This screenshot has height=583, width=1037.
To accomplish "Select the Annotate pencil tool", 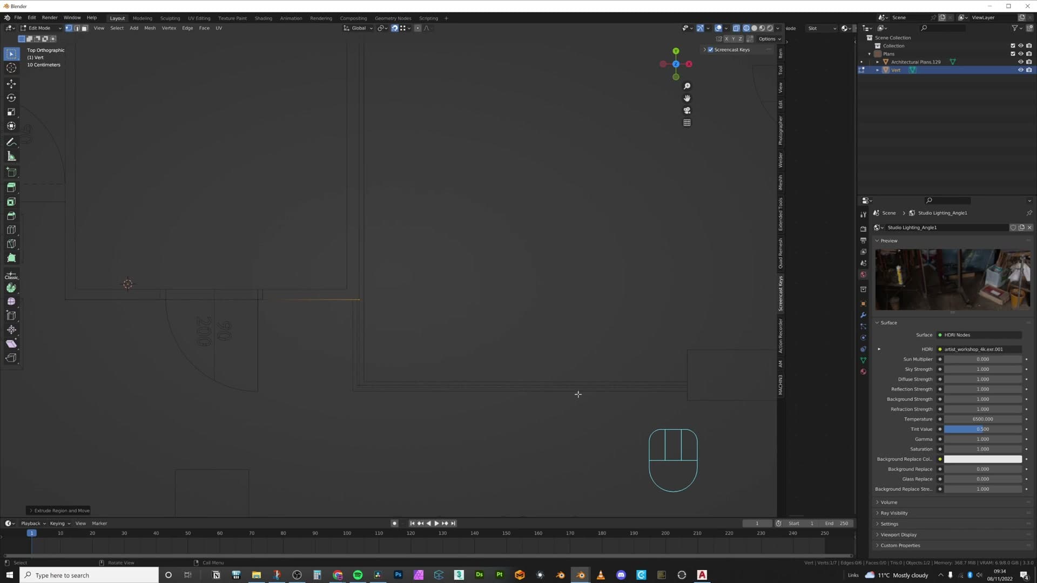I will click(x=11, y=142).
